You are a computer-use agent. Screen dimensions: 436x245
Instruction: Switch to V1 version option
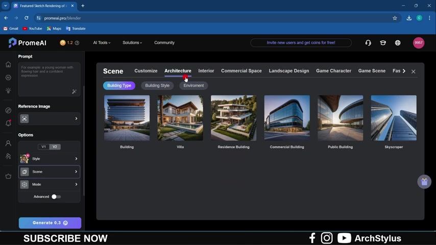pyautogui.click(x=43, y=147)
